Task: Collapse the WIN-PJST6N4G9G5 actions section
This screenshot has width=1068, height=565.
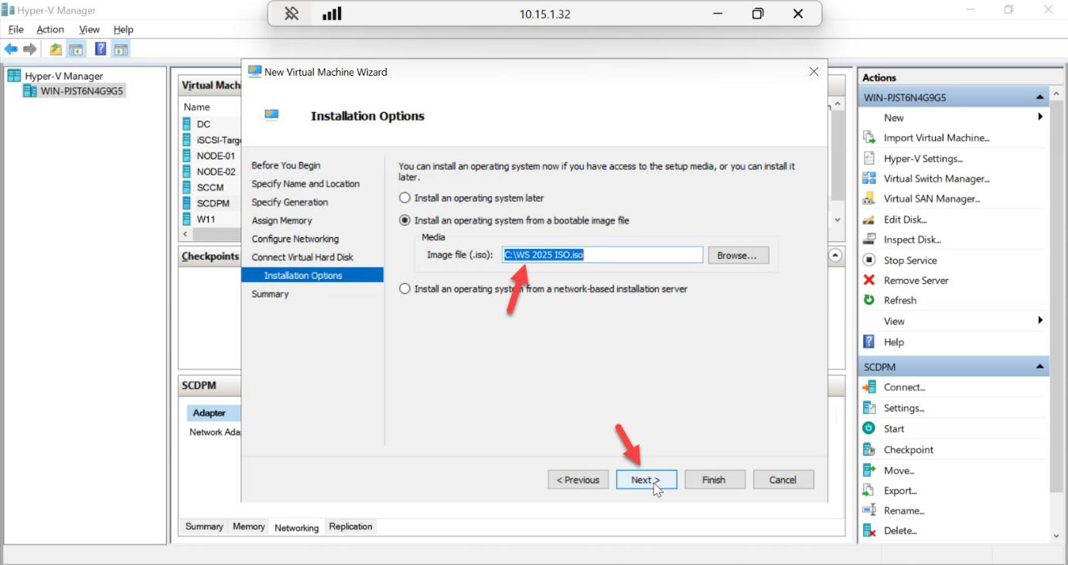Action: click(x=1040, y=98)
